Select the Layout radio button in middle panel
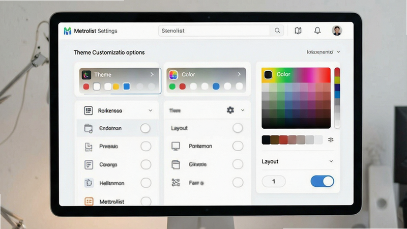 pyautogui.click(x=238, y=128)
